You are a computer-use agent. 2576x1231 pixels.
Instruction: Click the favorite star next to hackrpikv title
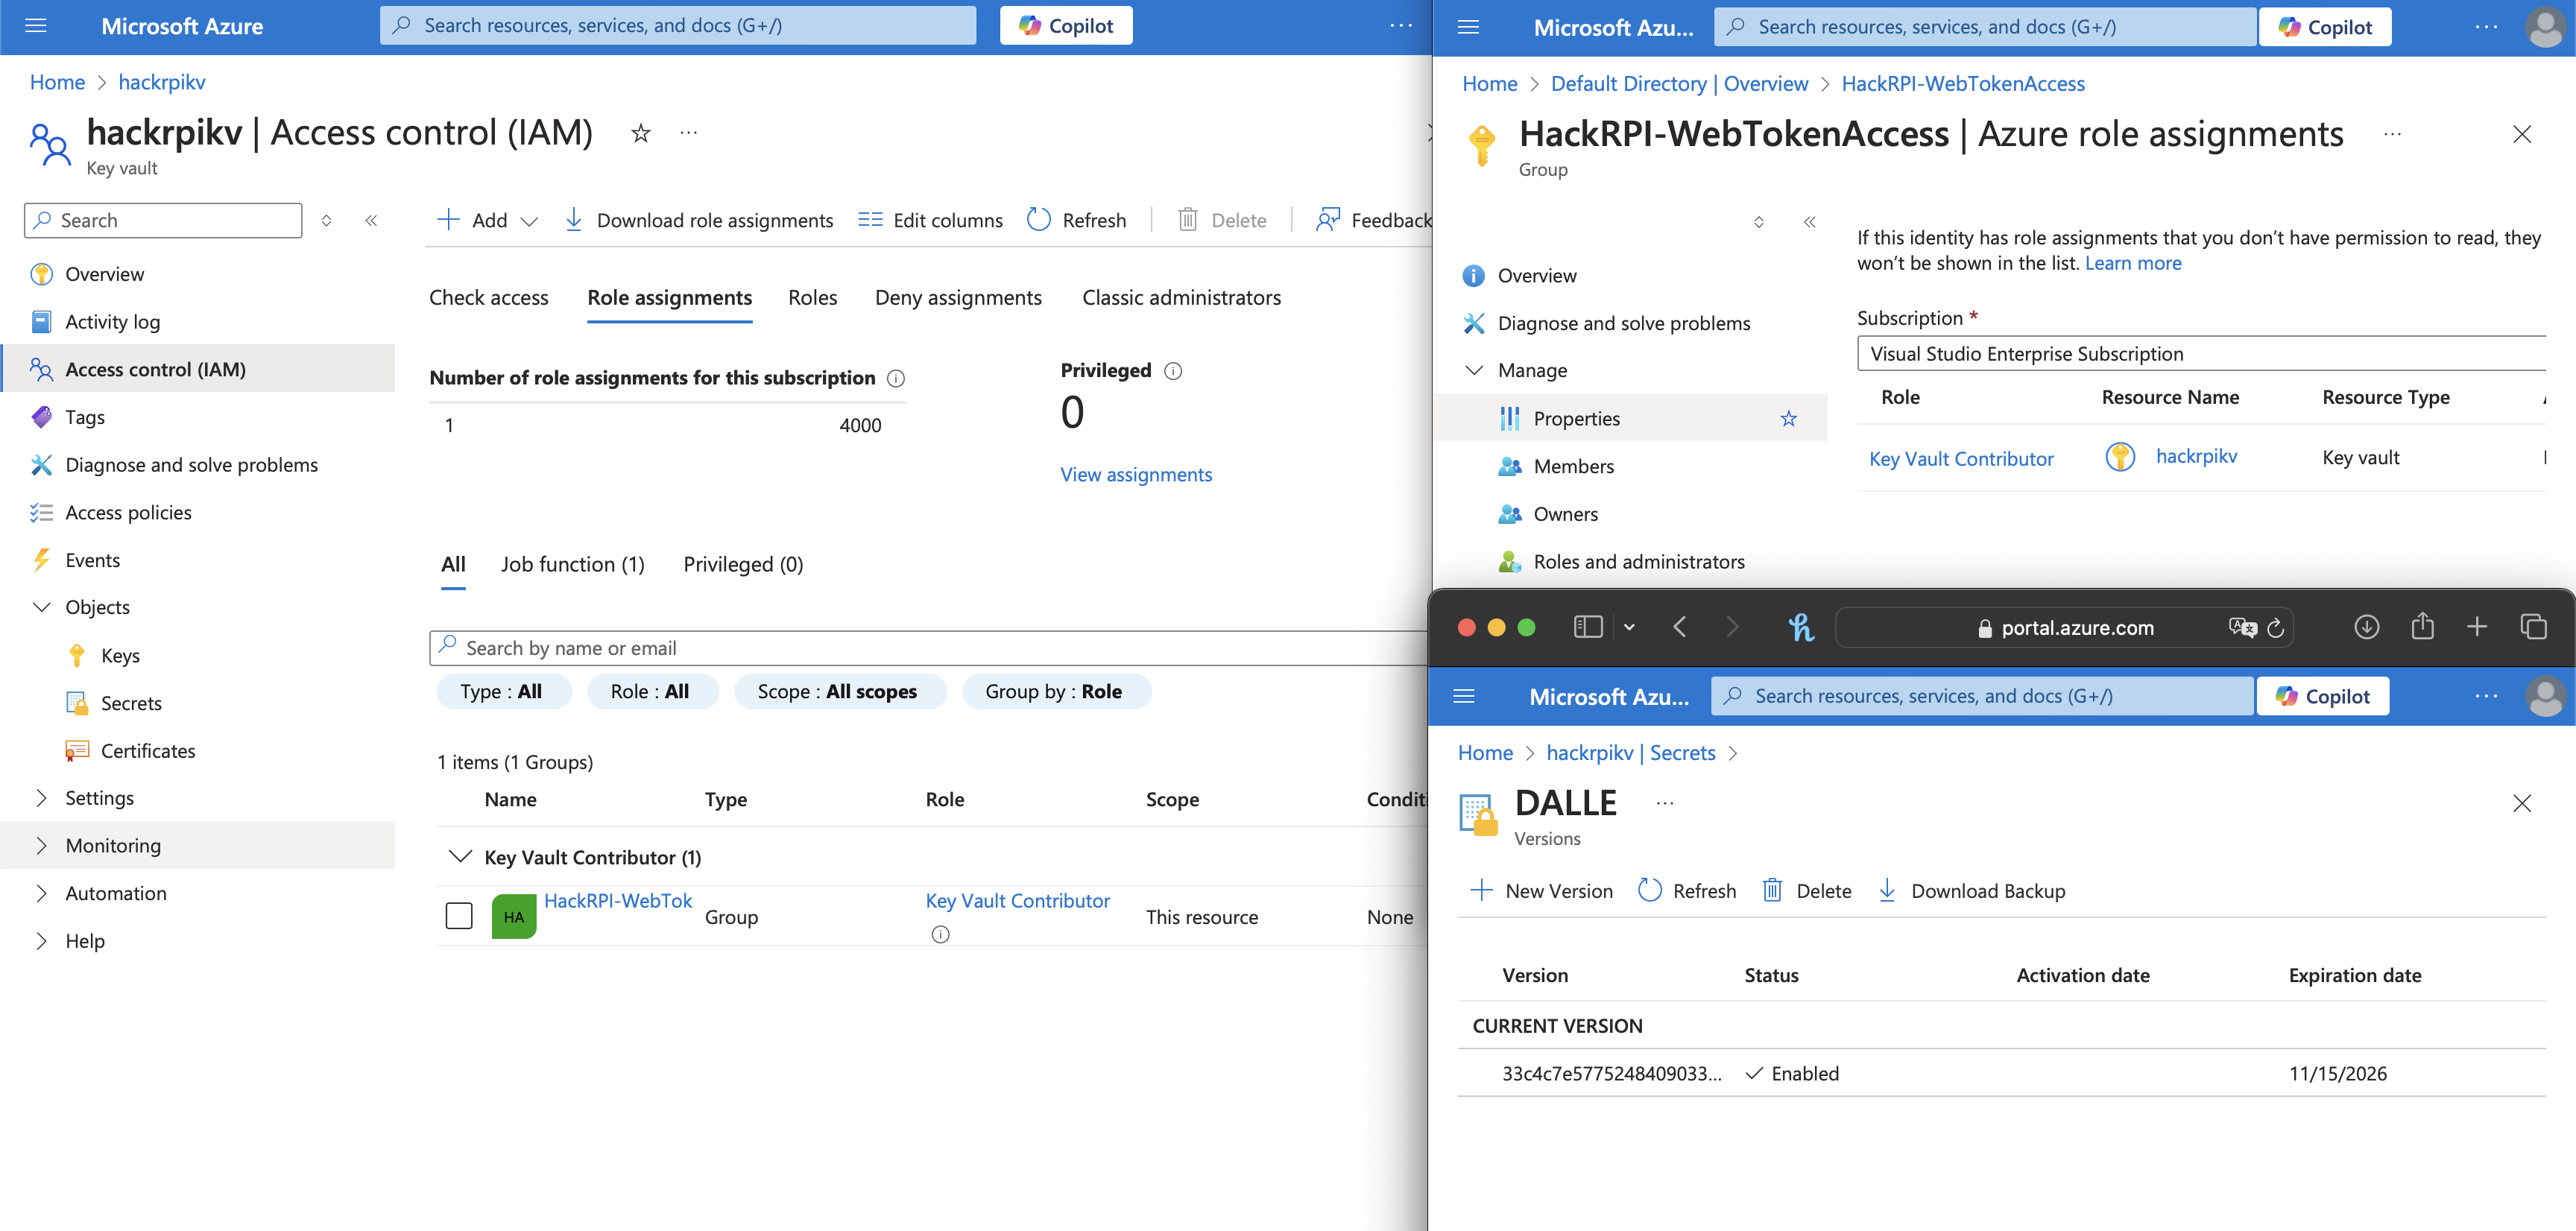[x=641, y=133]
